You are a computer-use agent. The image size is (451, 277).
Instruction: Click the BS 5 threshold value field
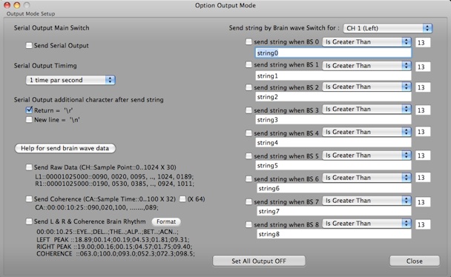tap(423, 156)
